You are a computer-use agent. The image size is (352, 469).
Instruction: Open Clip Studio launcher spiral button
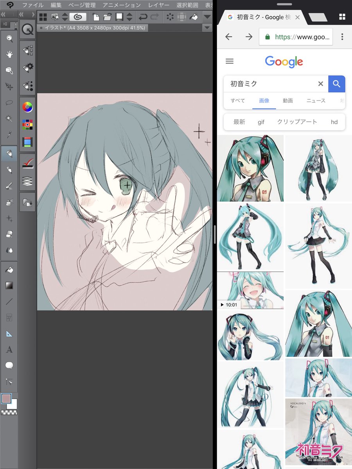click(78, 17)
